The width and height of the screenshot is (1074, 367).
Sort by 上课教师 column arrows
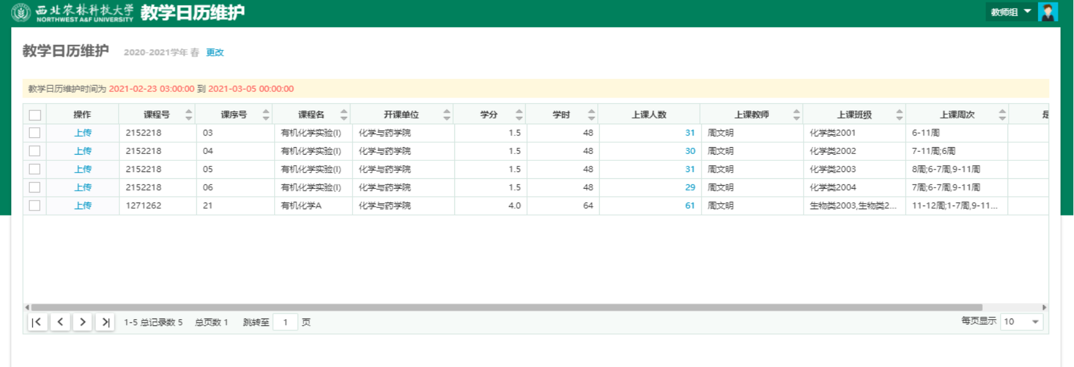[x=796, y=114]
